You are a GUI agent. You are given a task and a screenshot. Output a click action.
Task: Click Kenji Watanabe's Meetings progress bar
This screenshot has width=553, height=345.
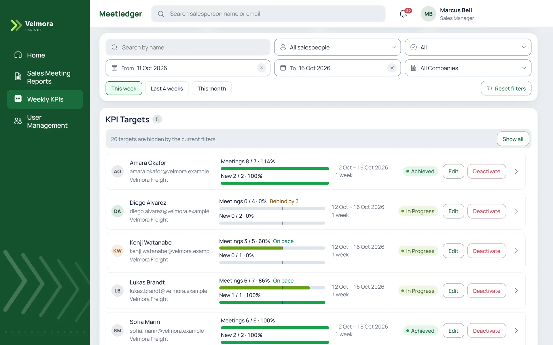[272, 248]
